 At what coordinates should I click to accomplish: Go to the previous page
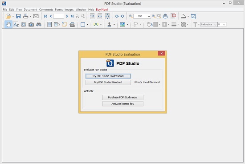click(x=51, y=16)
